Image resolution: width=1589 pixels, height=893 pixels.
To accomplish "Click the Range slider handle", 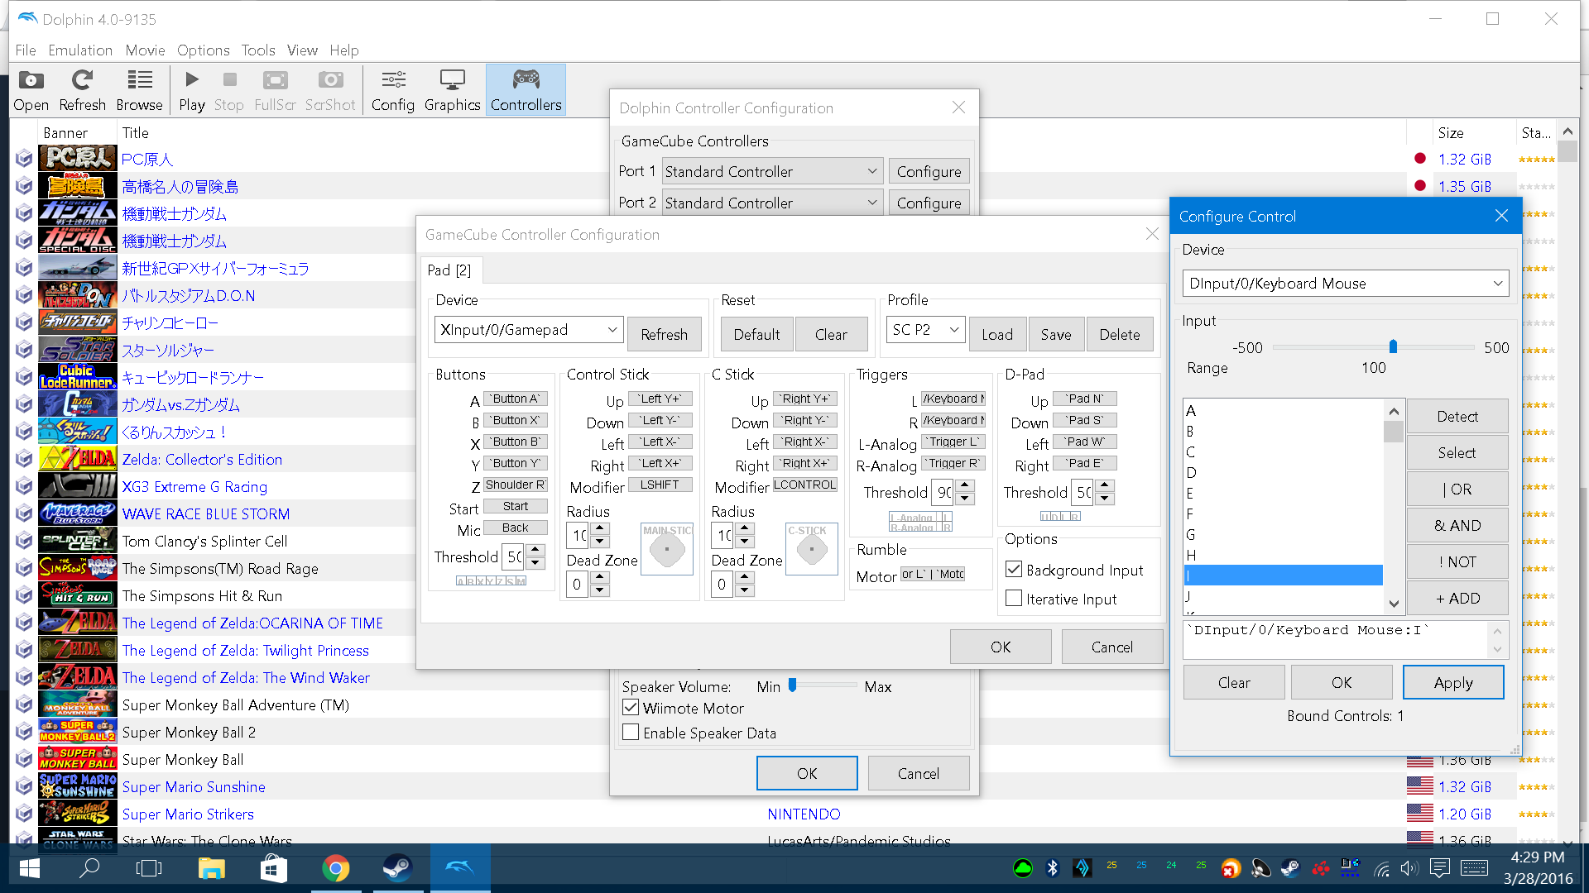I will point(1393,347).
